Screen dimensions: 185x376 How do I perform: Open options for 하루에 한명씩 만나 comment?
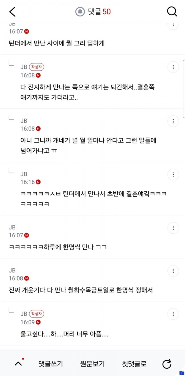point(173,228)
